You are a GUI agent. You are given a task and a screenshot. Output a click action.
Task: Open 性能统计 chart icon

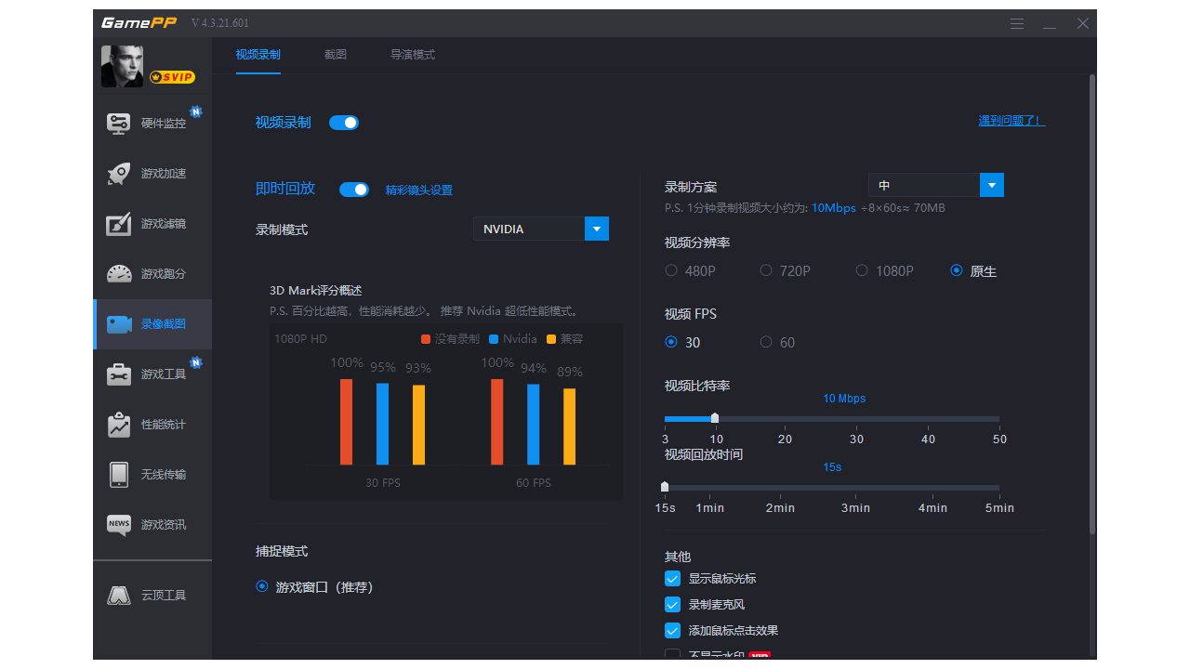pos(119,425)
